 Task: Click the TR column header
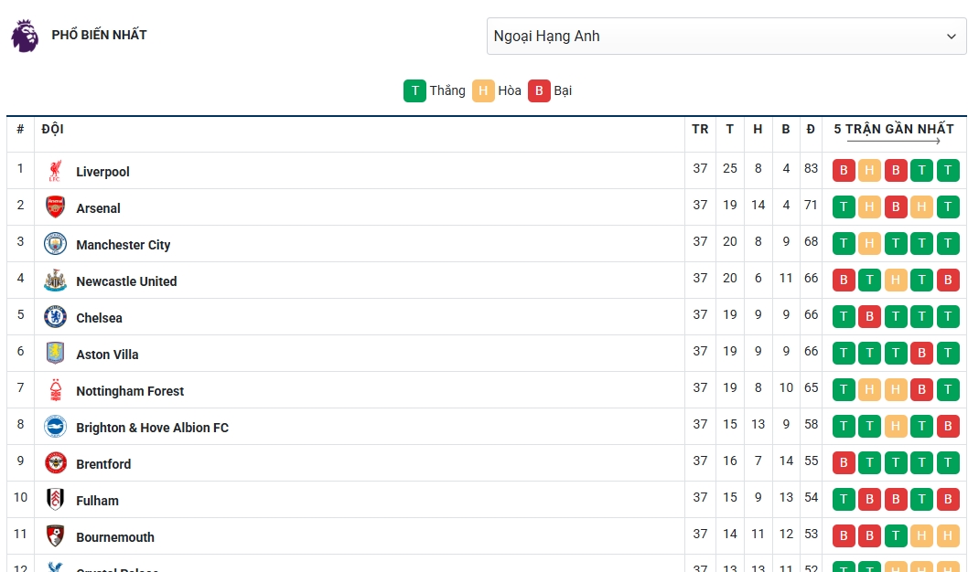(x=700, y=129)
